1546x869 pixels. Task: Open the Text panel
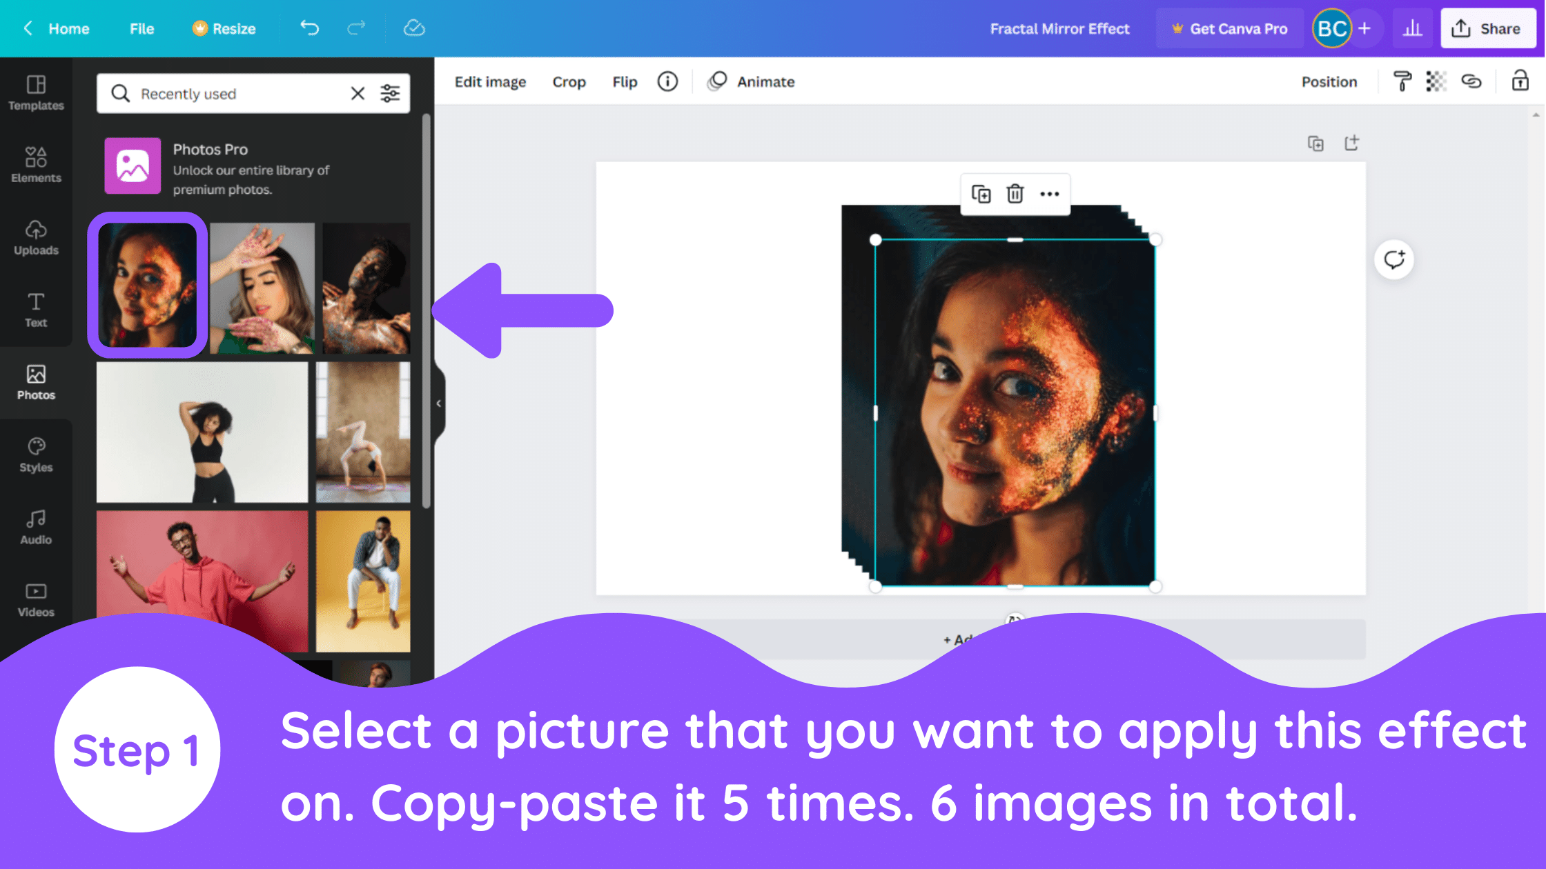pyautogui.click(x=36, y=310)
